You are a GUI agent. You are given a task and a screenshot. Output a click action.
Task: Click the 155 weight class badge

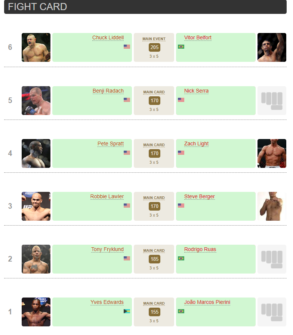[154, 312]
